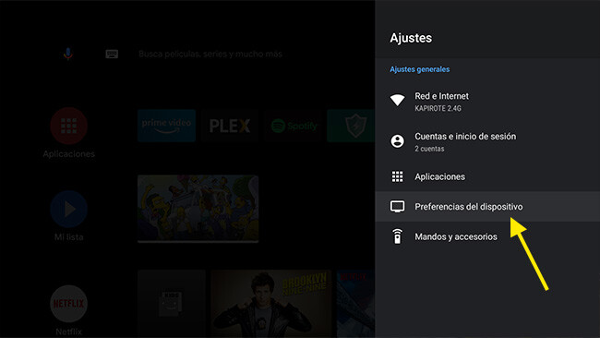The width and height of the screenshot is (600, 338).
Task: Launch the Netflix round icon
Action: tap(69, 304)
